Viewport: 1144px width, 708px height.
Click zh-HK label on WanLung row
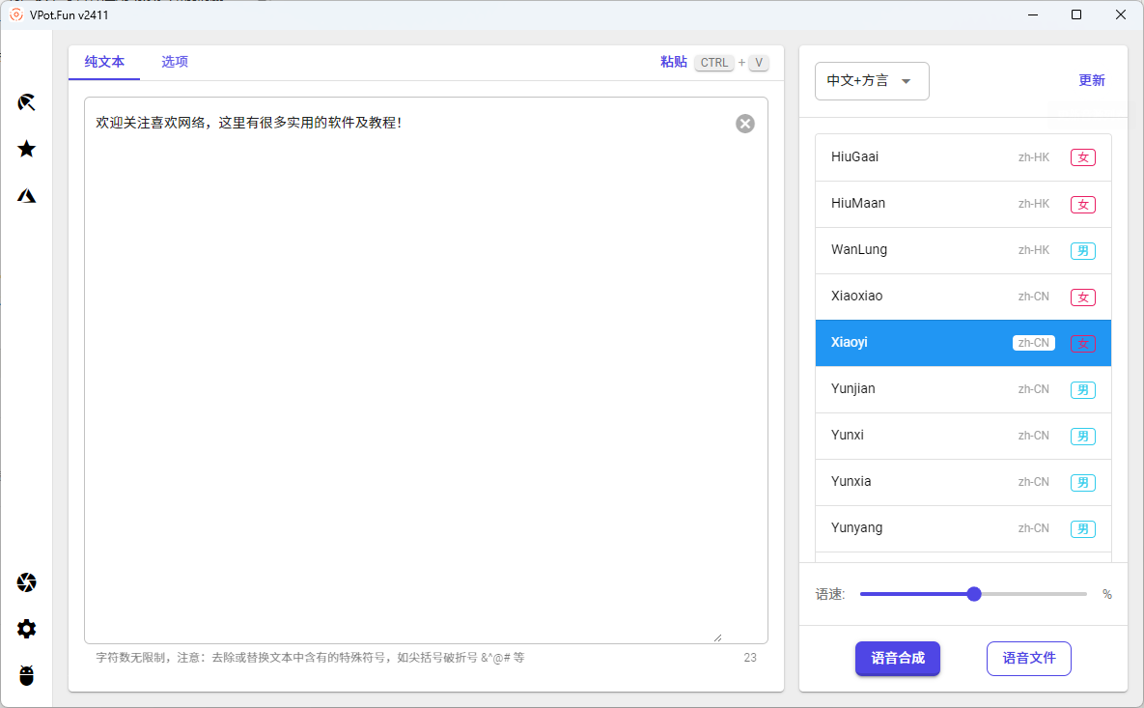point(1034,250)
